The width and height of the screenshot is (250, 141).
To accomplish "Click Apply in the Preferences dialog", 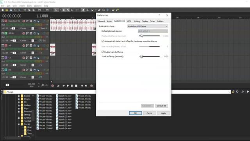I will (x=163, y=113).
